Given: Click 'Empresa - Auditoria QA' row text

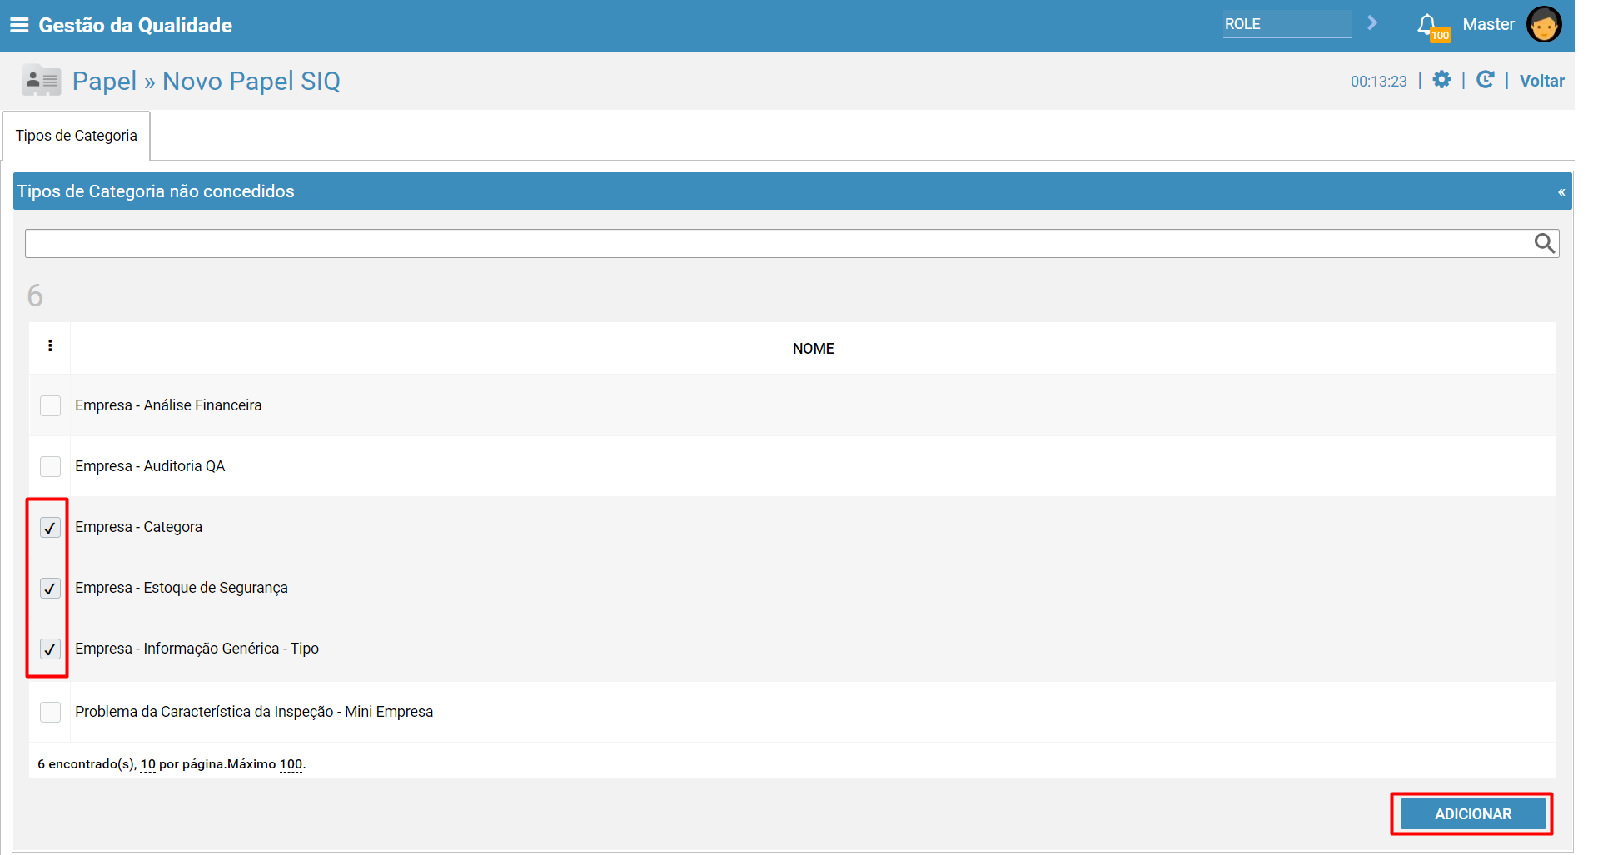Looking at the screenshot, I should pyautogui.click(x=150, y=466).
